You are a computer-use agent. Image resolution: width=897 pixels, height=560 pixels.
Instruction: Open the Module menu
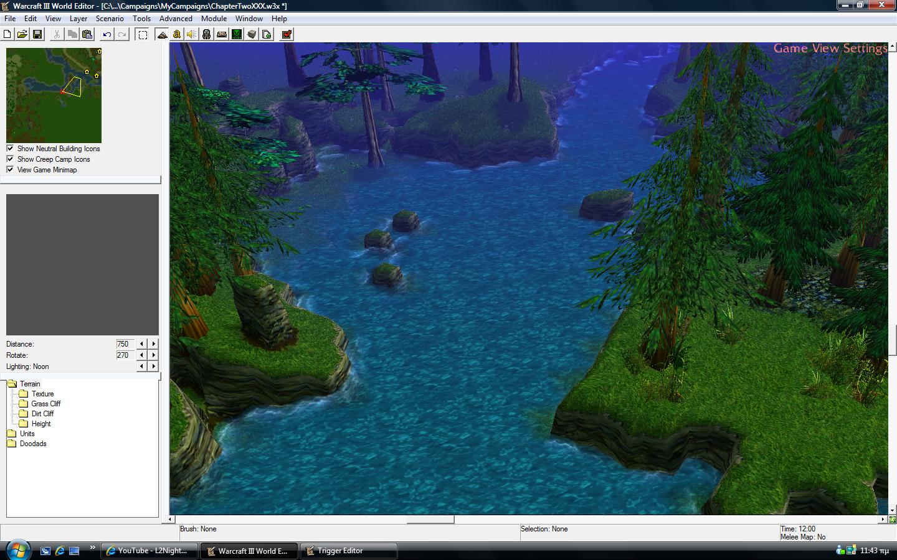(214, 18)
